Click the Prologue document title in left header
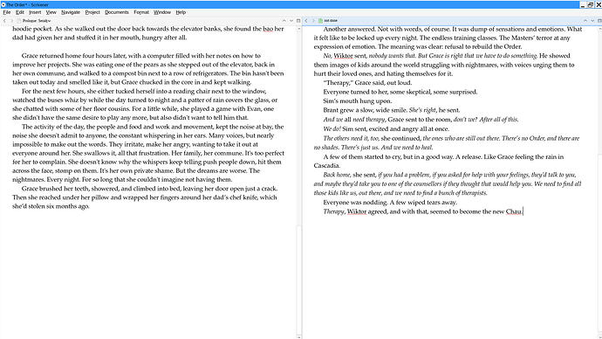602x339 pixels. point(37,21)
